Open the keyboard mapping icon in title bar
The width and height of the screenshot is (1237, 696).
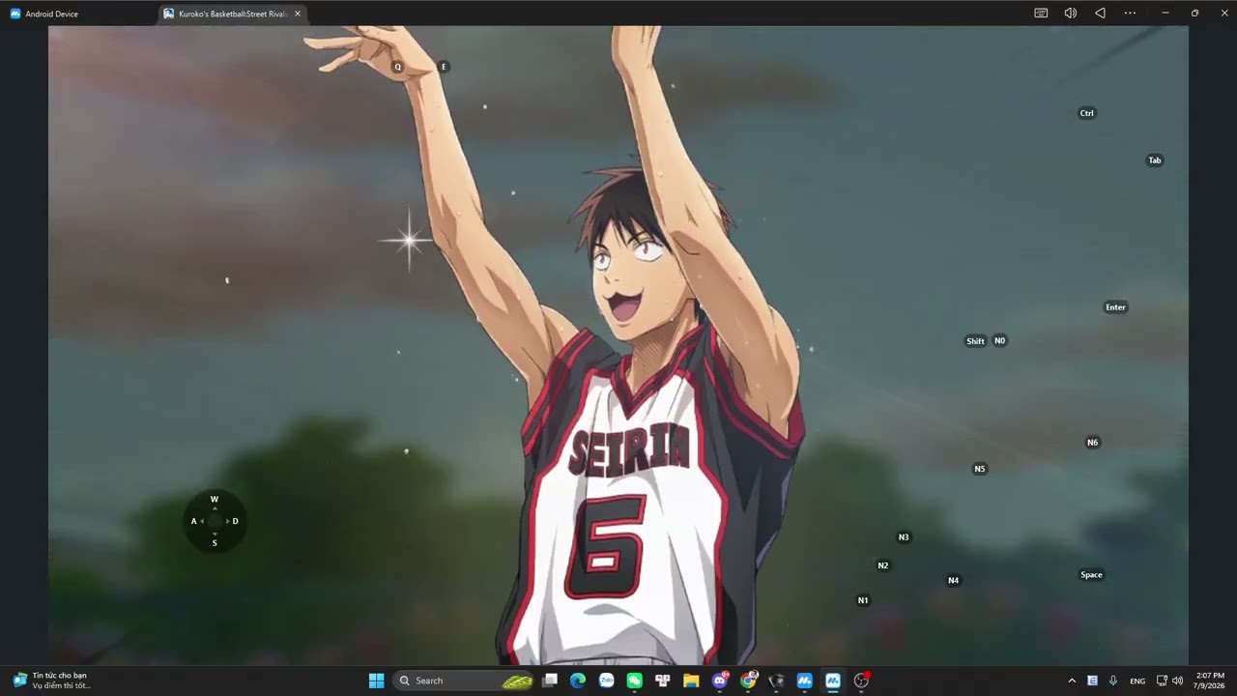(x=1041, y=14)
